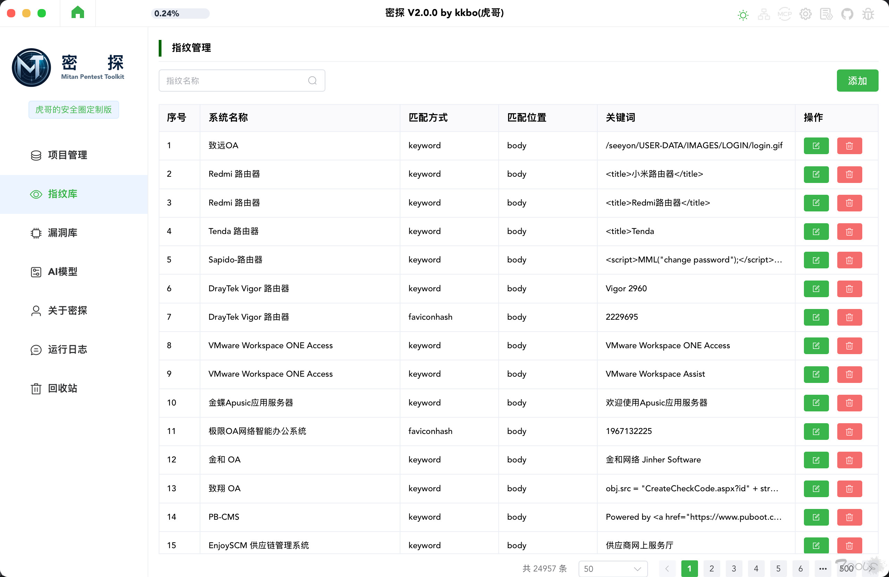Edit the Tenda 路由器 row
Image resolution: width=889 pixels, height=577 pixels.
click(816, 232)
